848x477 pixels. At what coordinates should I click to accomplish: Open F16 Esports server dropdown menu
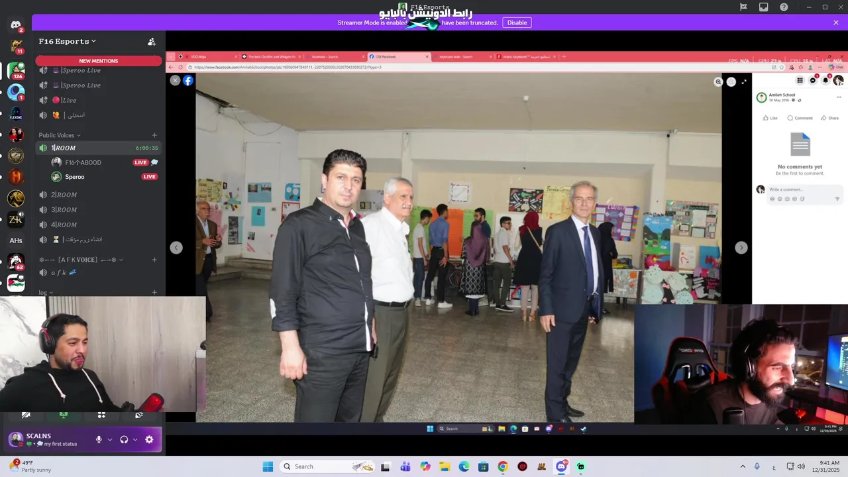pyautogui.click(x=68, y=41)
